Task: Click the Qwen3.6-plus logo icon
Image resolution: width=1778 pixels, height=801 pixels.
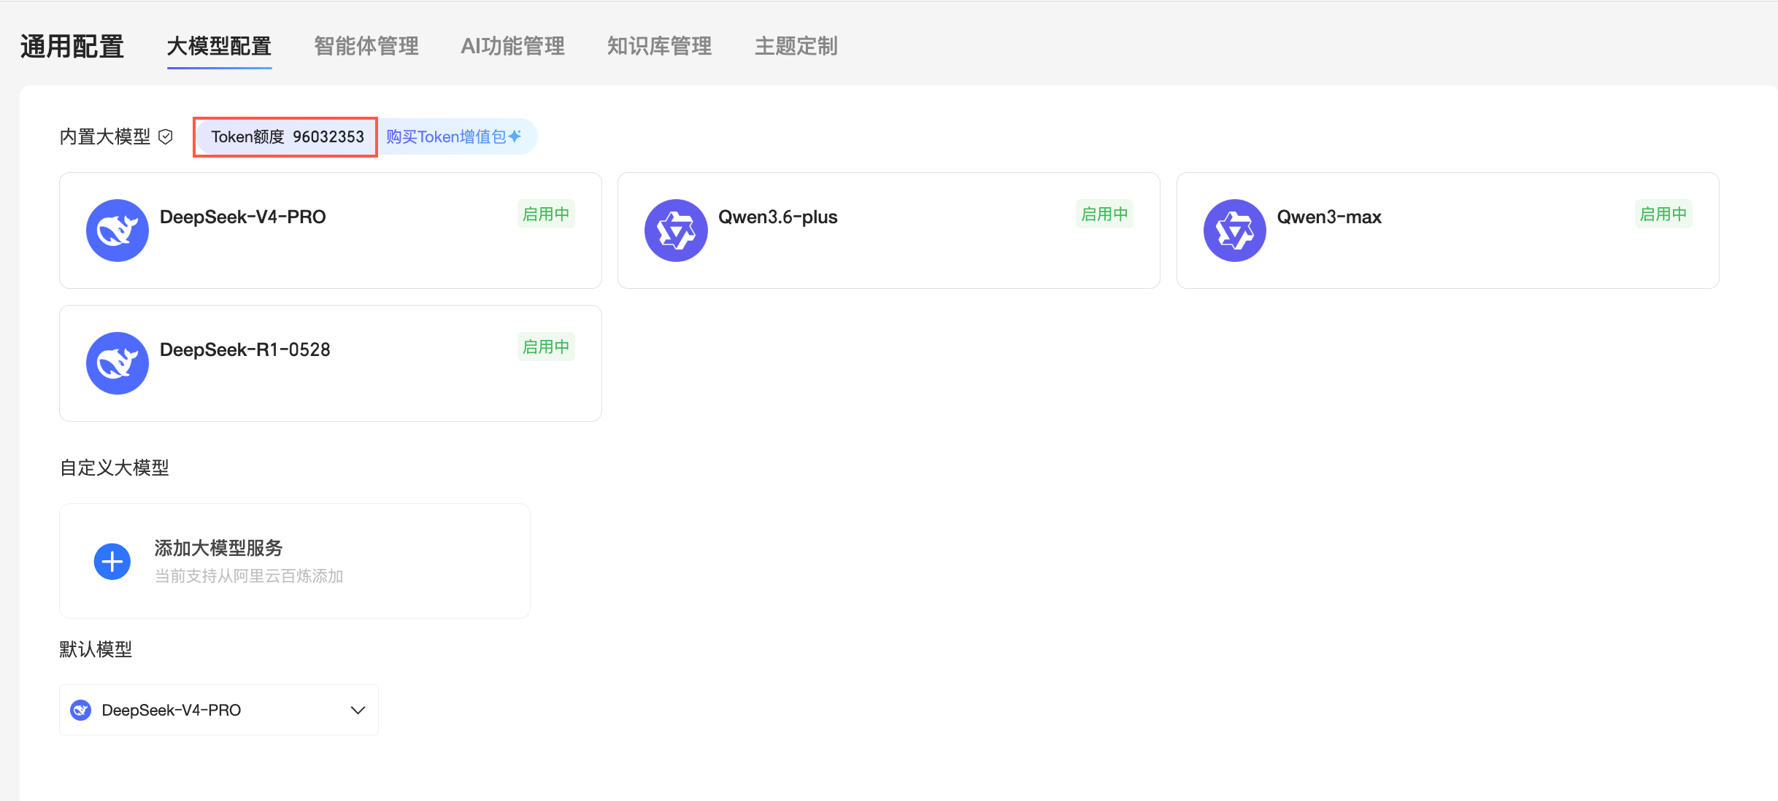Action: point(676,231)
